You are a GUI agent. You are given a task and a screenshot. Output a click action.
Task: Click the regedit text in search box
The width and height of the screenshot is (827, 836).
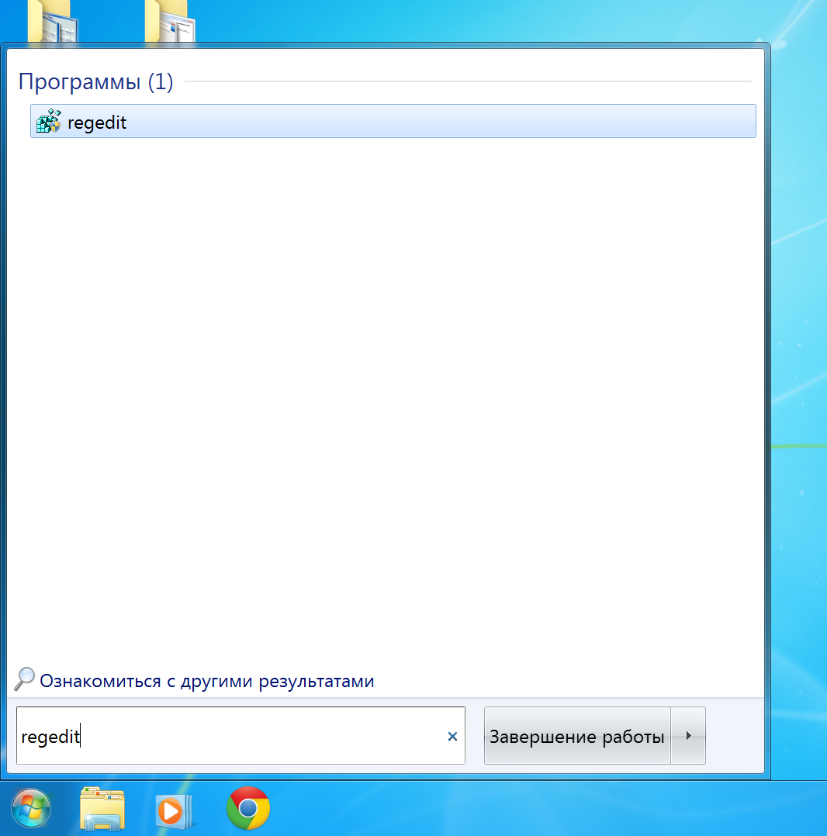coord(50,736)
